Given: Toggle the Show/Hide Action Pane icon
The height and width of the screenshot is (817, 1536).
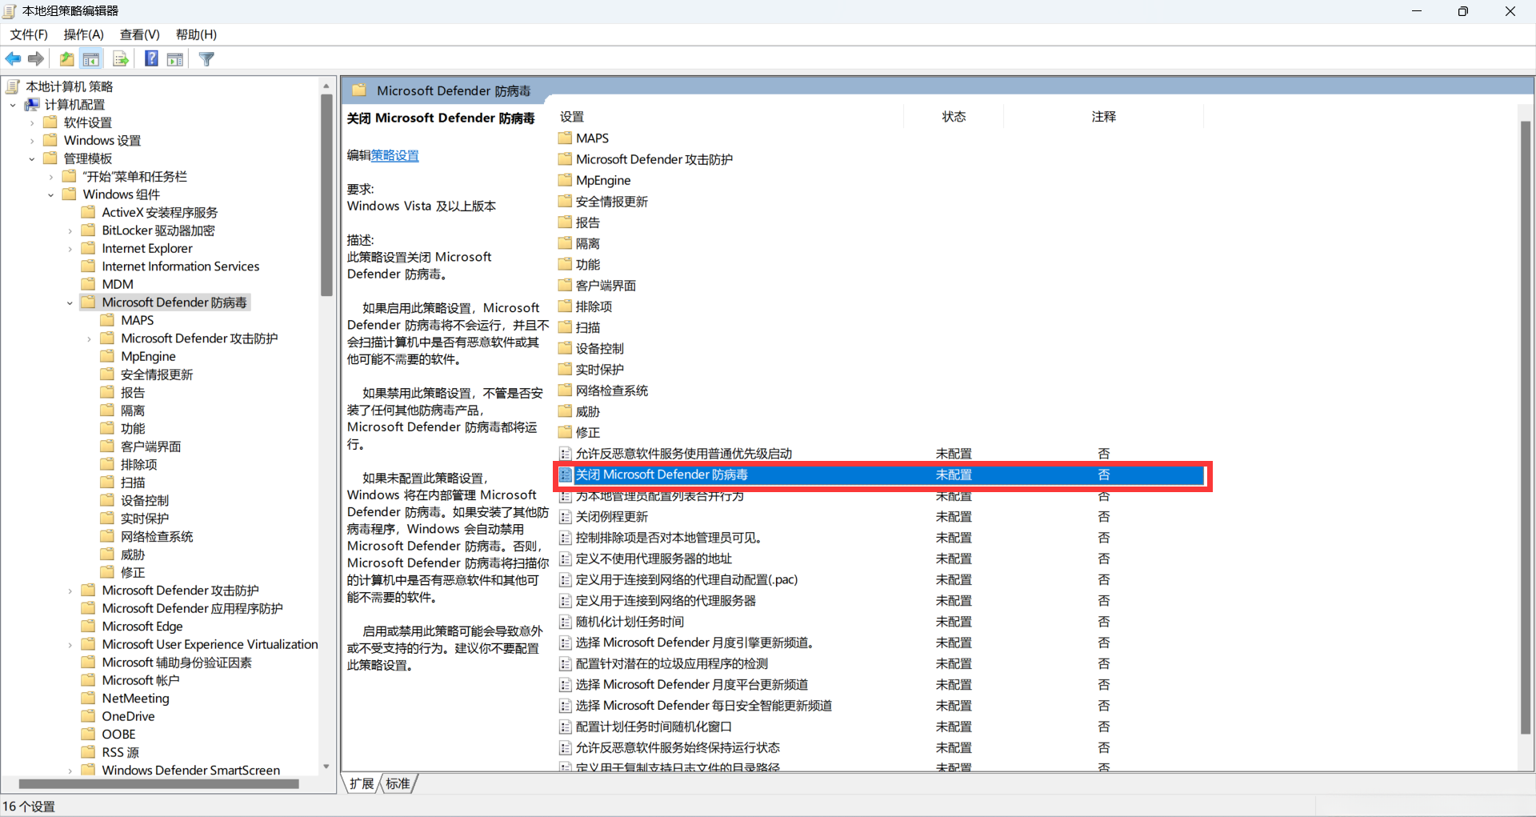Looking at the screenshot, I should click(x=175, y=58).
